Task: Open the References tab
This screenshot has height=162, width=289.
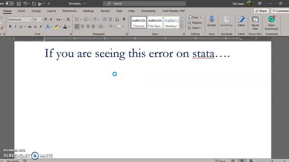Action: (x=69, y=11)
